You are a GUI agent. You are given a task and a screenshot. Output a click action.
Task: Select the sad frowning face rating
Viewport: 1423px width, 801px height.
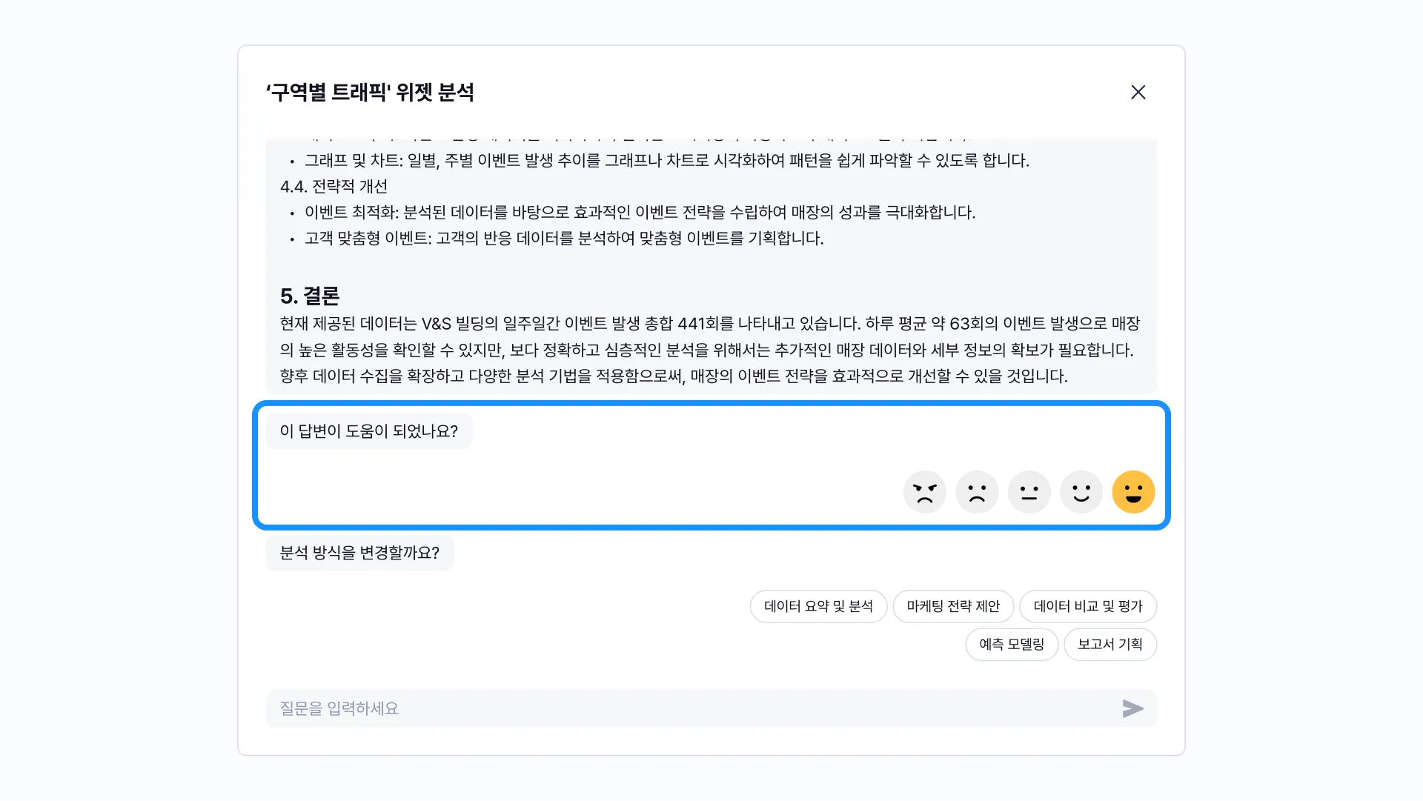click(977, 492)
